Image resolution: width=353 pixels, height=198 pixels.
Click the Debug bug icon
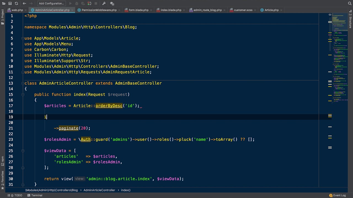tap(77, 3)
